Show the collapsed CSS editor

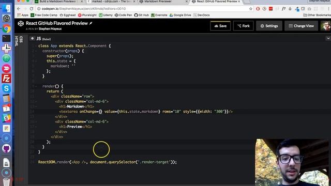(x=21, y=39)
